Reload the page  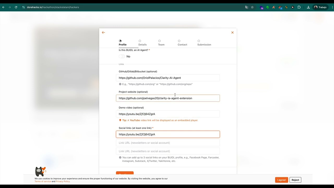coord(16,7)
